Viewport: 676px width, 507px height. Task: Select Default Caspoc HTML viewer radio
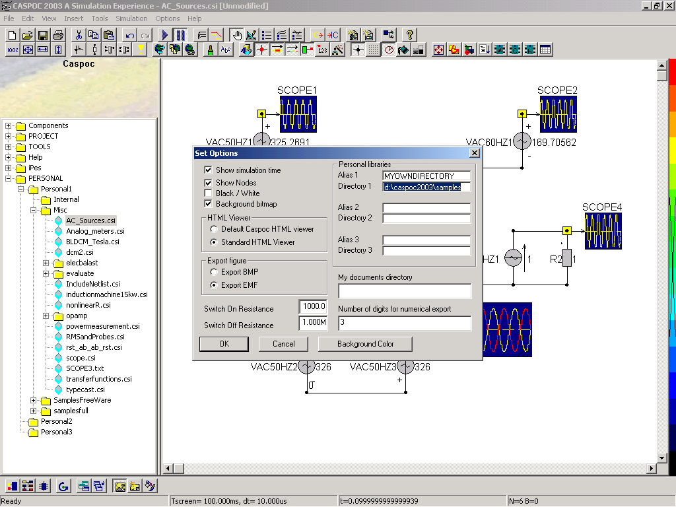[213, 229]
